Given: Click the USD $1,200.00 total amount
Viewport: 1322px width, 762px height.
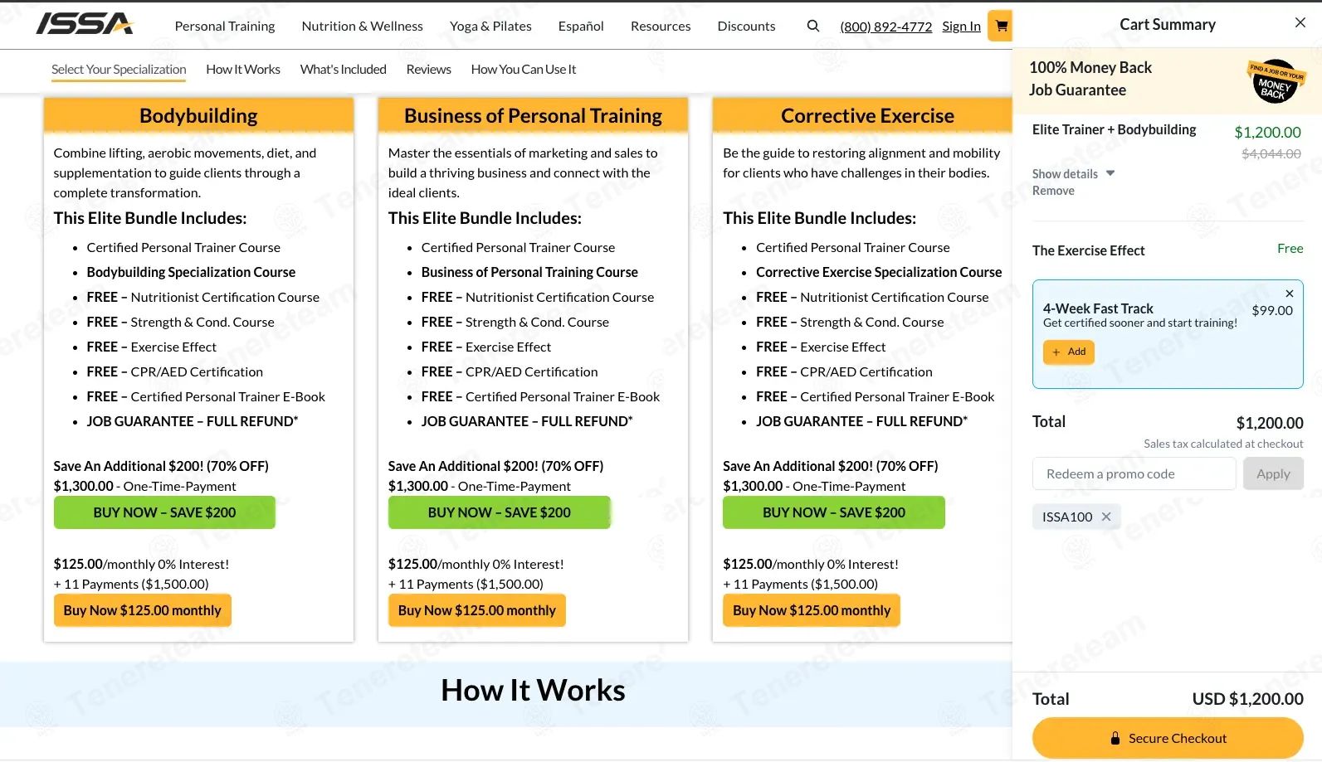Looking at the screenshot, I should click(1248, 699).
